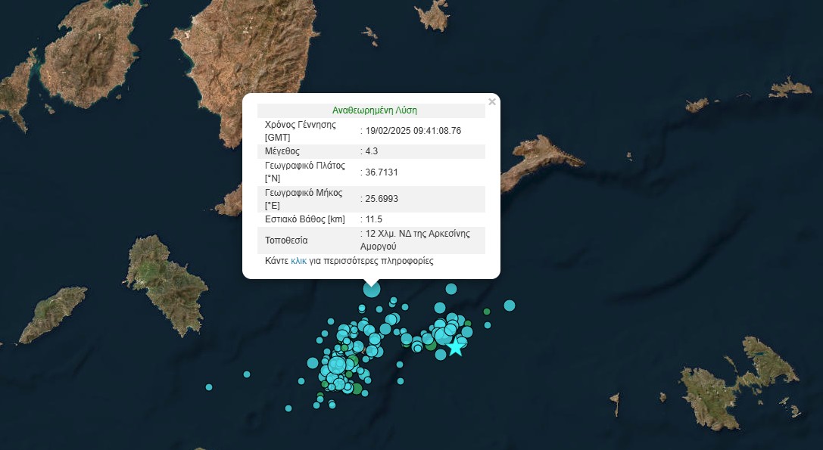The height and width of the screenshot is (450, 823).
Task: Click the focal depth value 11.5 km
Action: (x=373, y=219)
